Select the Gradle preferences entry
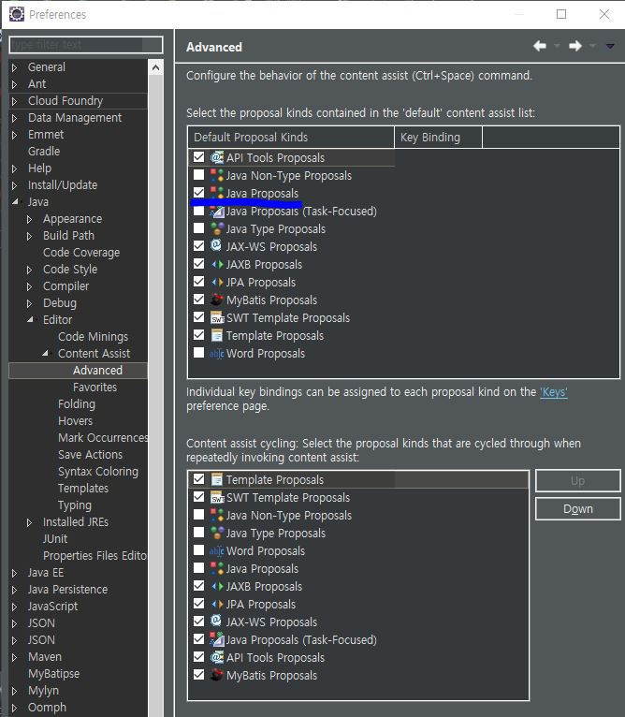625x717 pixels. [44, 152]
